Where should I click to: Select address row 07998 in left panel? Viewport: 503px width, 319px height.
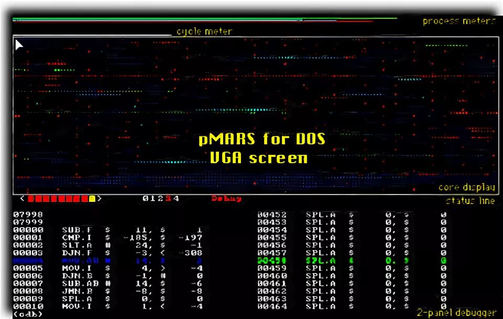click(x=28, y=214)
